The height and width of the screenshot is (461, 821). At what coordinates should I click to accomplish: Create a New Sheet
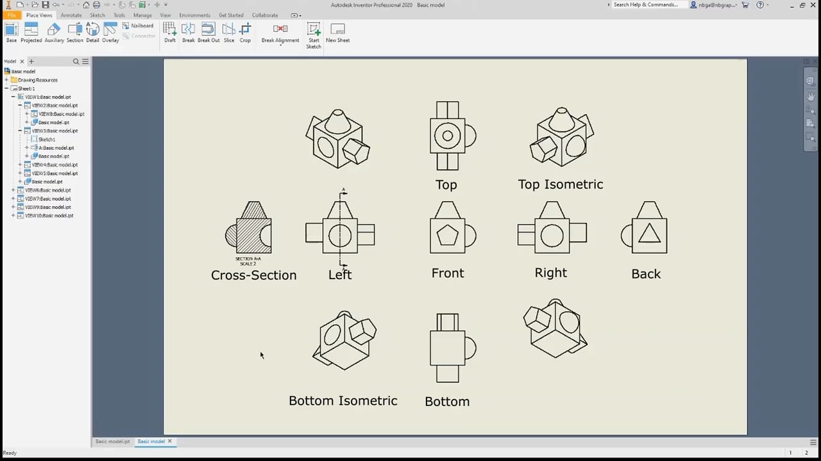[x=337, y=33]
